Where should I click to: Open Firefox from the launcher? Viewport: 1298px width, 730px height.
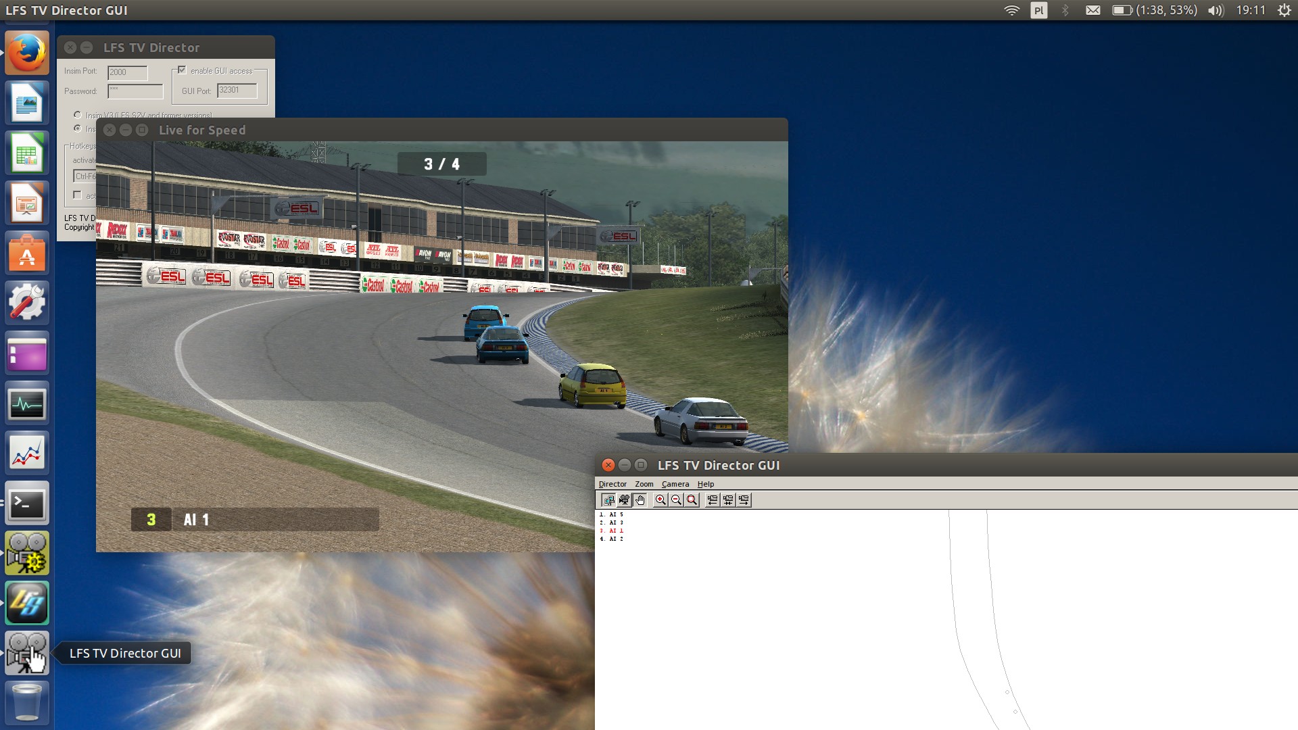coord(27,52)
